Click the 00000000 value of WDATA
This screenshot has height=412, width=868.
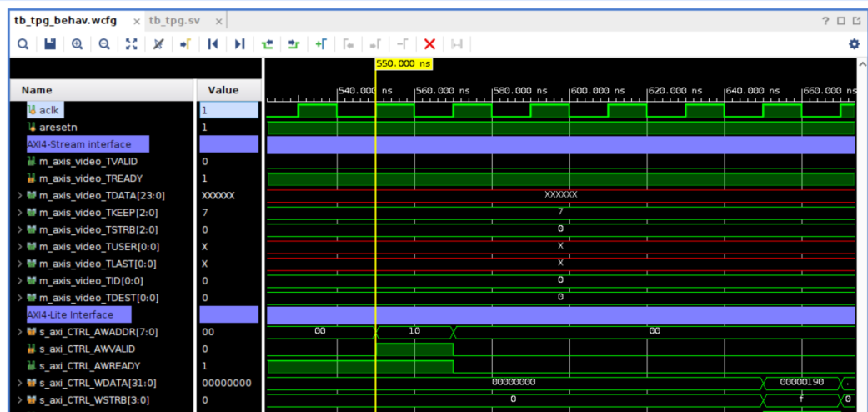(x=227, y=383)
